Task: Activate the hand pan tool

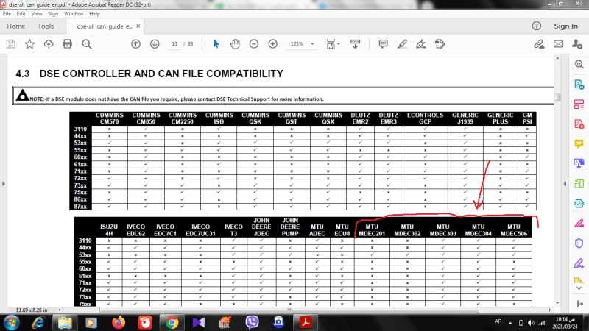Action: 235,44
